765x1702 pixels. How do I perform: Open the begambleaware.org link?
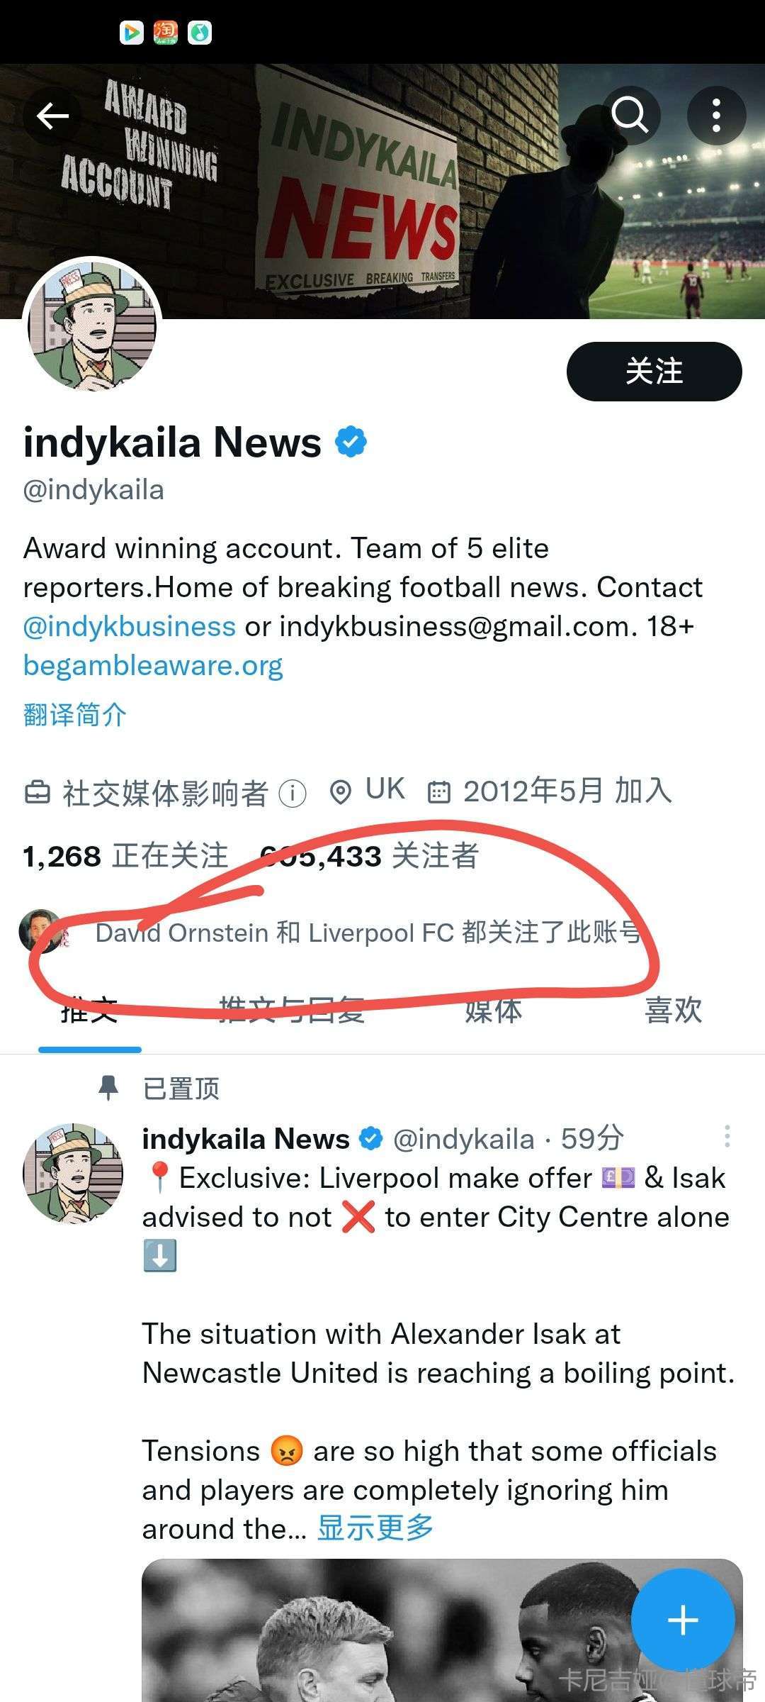tap(153, 665)
